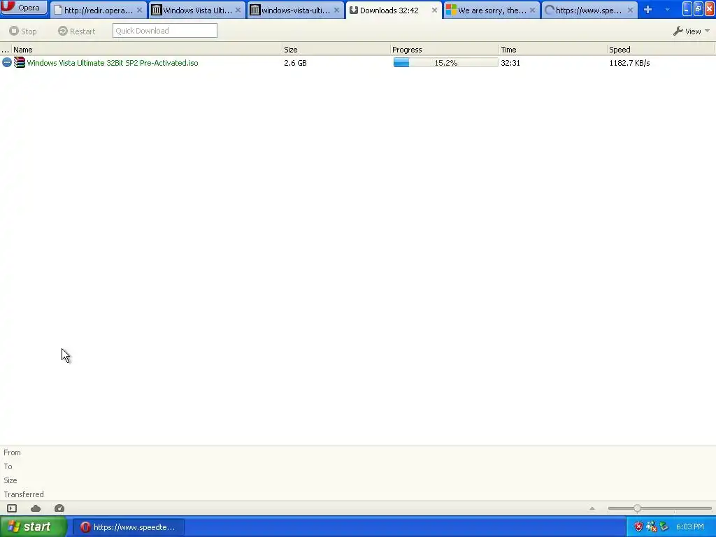Sort downloads by Size column
Image resolution: width=716 pixels, height=537 pixels.
tap(336, 50)
